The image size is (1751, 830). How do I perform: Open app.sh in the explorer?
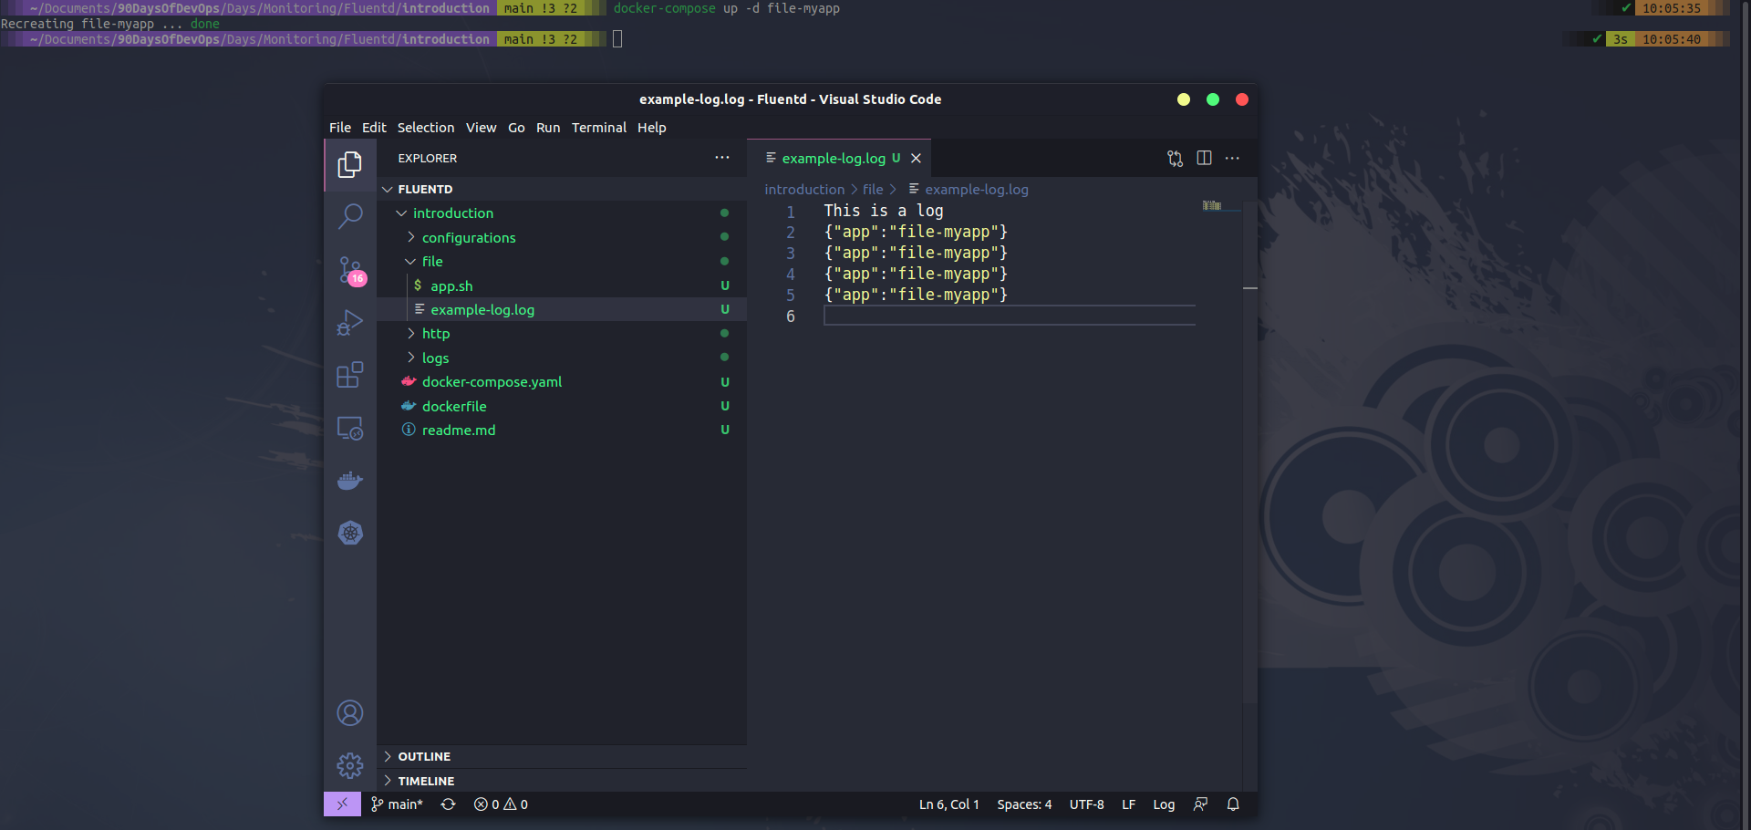(x=562, y=285)
